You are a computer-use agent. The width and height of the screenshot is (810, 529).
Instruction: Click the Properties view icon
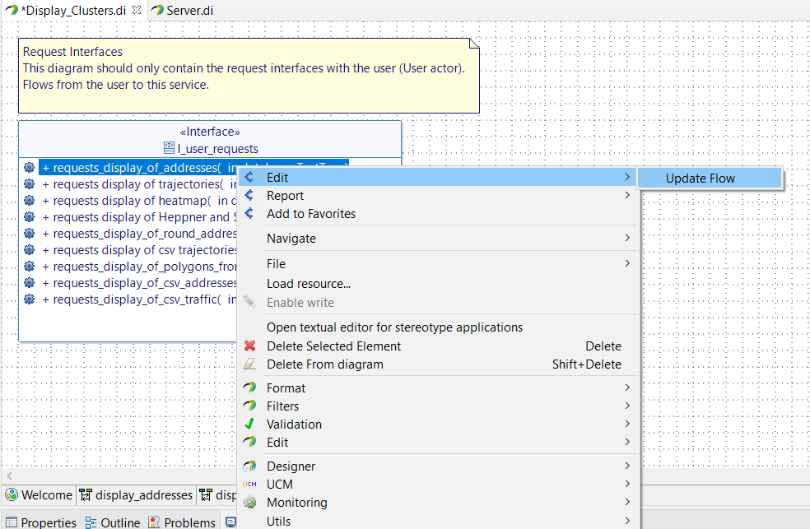pos(12,522)
